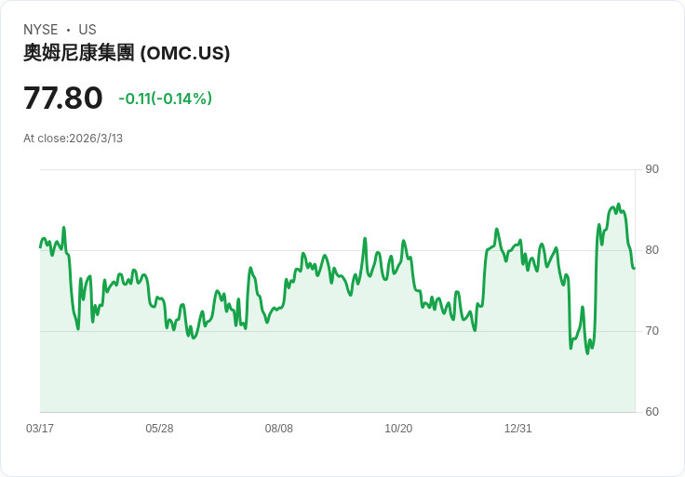Click the US market label
685x477 pixels.
[x=87, y=30]
